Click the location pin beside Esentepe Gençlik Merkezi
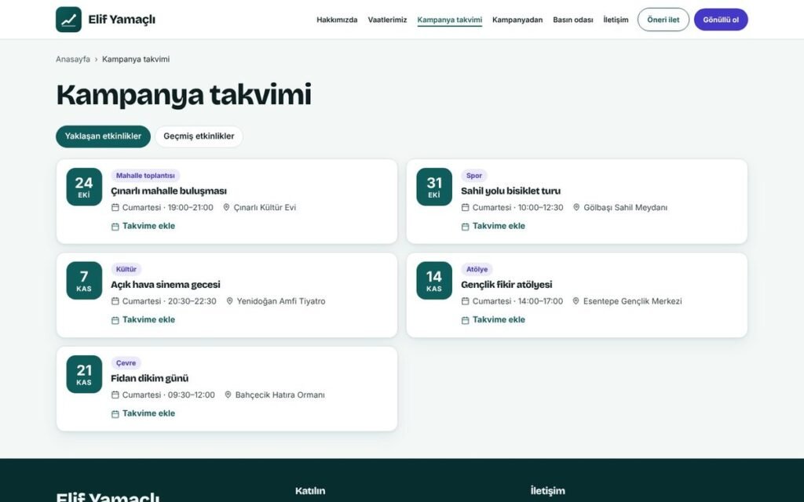This screenshot has width=804, height=502. tap(576, 301)
